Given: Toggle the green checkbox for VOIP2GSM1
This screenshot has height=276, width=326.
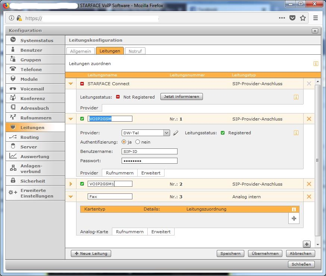Looking at the screenshot, I should 82,184.
